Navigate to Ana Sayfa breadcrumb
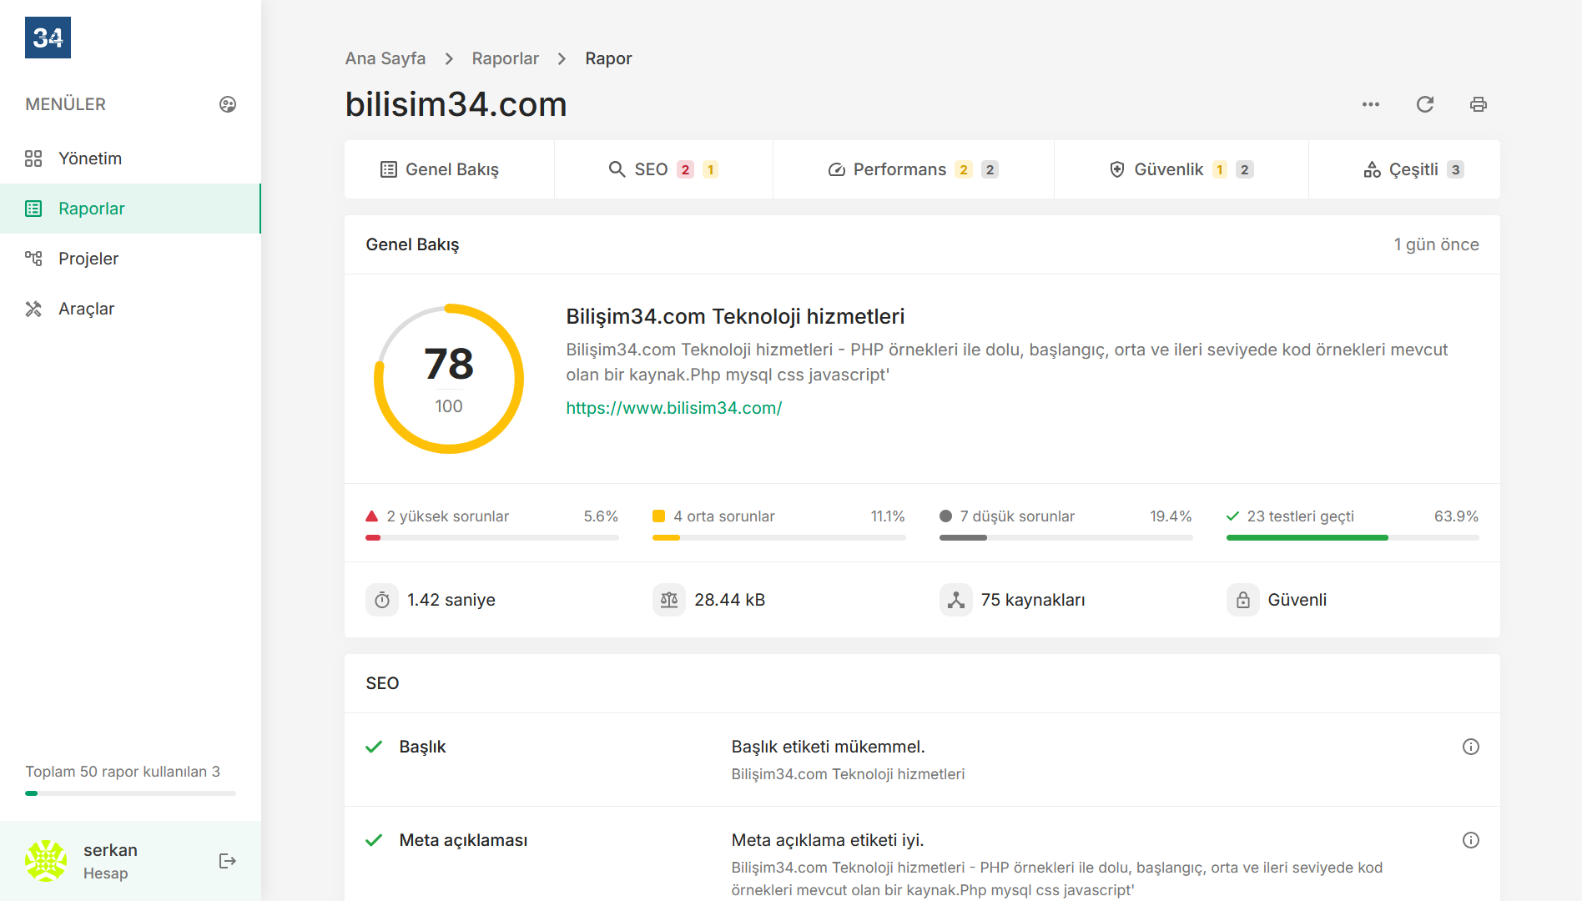 pyautogui.click(x=385, y=58)
